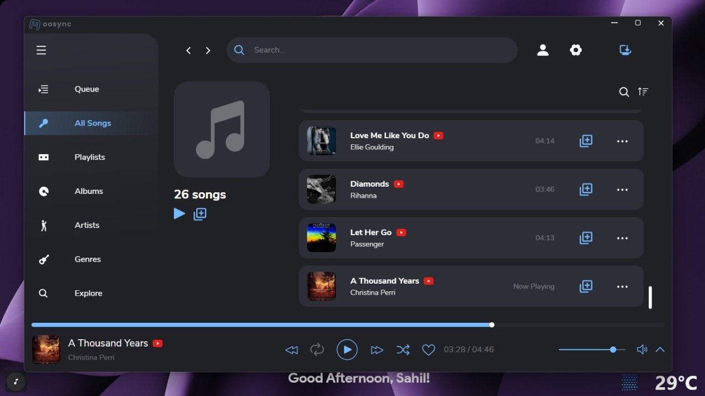Go back with the left arrow
This screenshot has height=396, width=705.
click(x=188, y=50)
